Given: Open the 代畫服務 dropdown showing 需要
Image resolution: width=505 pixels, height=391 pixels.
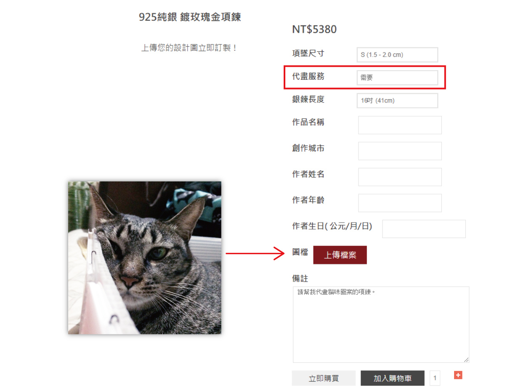Looking at the screenshot, I should pos(397,78).
